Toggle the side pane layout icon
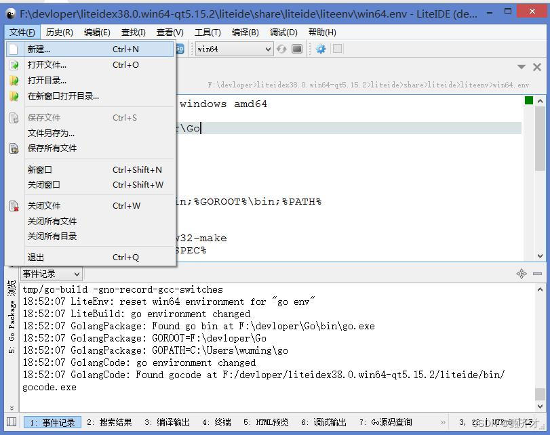Screen dimensions: 550x435 (x=12, y=421)
